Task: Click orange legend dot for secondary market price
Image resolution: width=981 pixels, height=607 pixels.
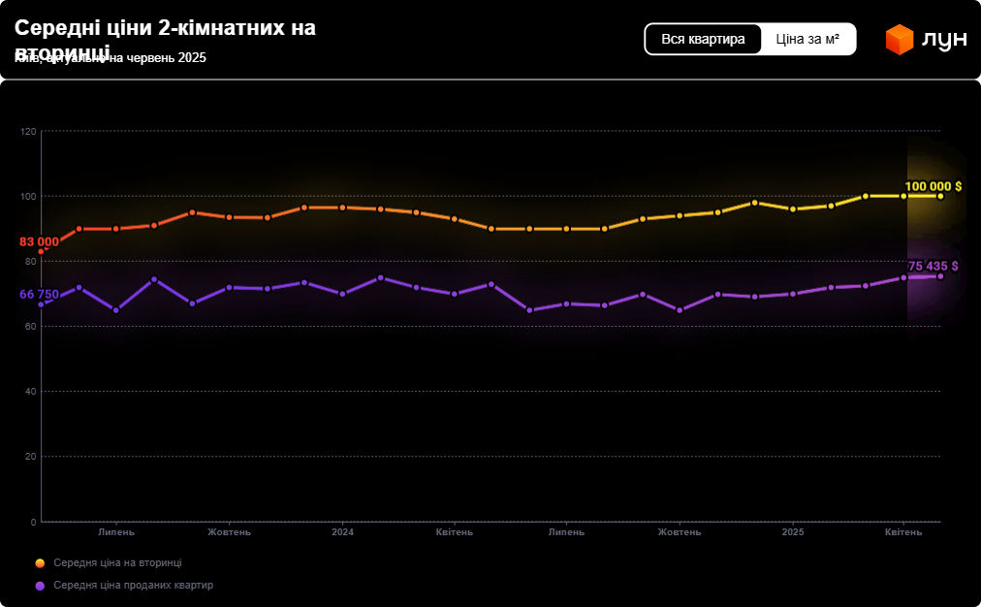Action: [x=40, y=563]
